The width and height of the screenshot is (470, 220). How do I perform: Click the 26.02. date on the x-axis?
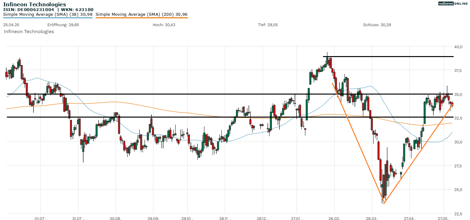334,218
